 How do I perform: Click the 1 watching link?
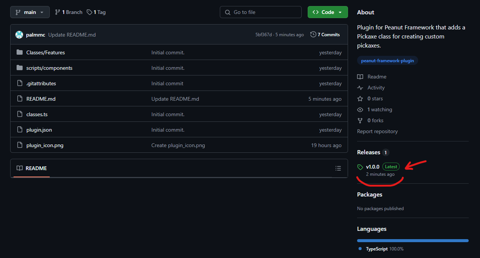[380, 109]
